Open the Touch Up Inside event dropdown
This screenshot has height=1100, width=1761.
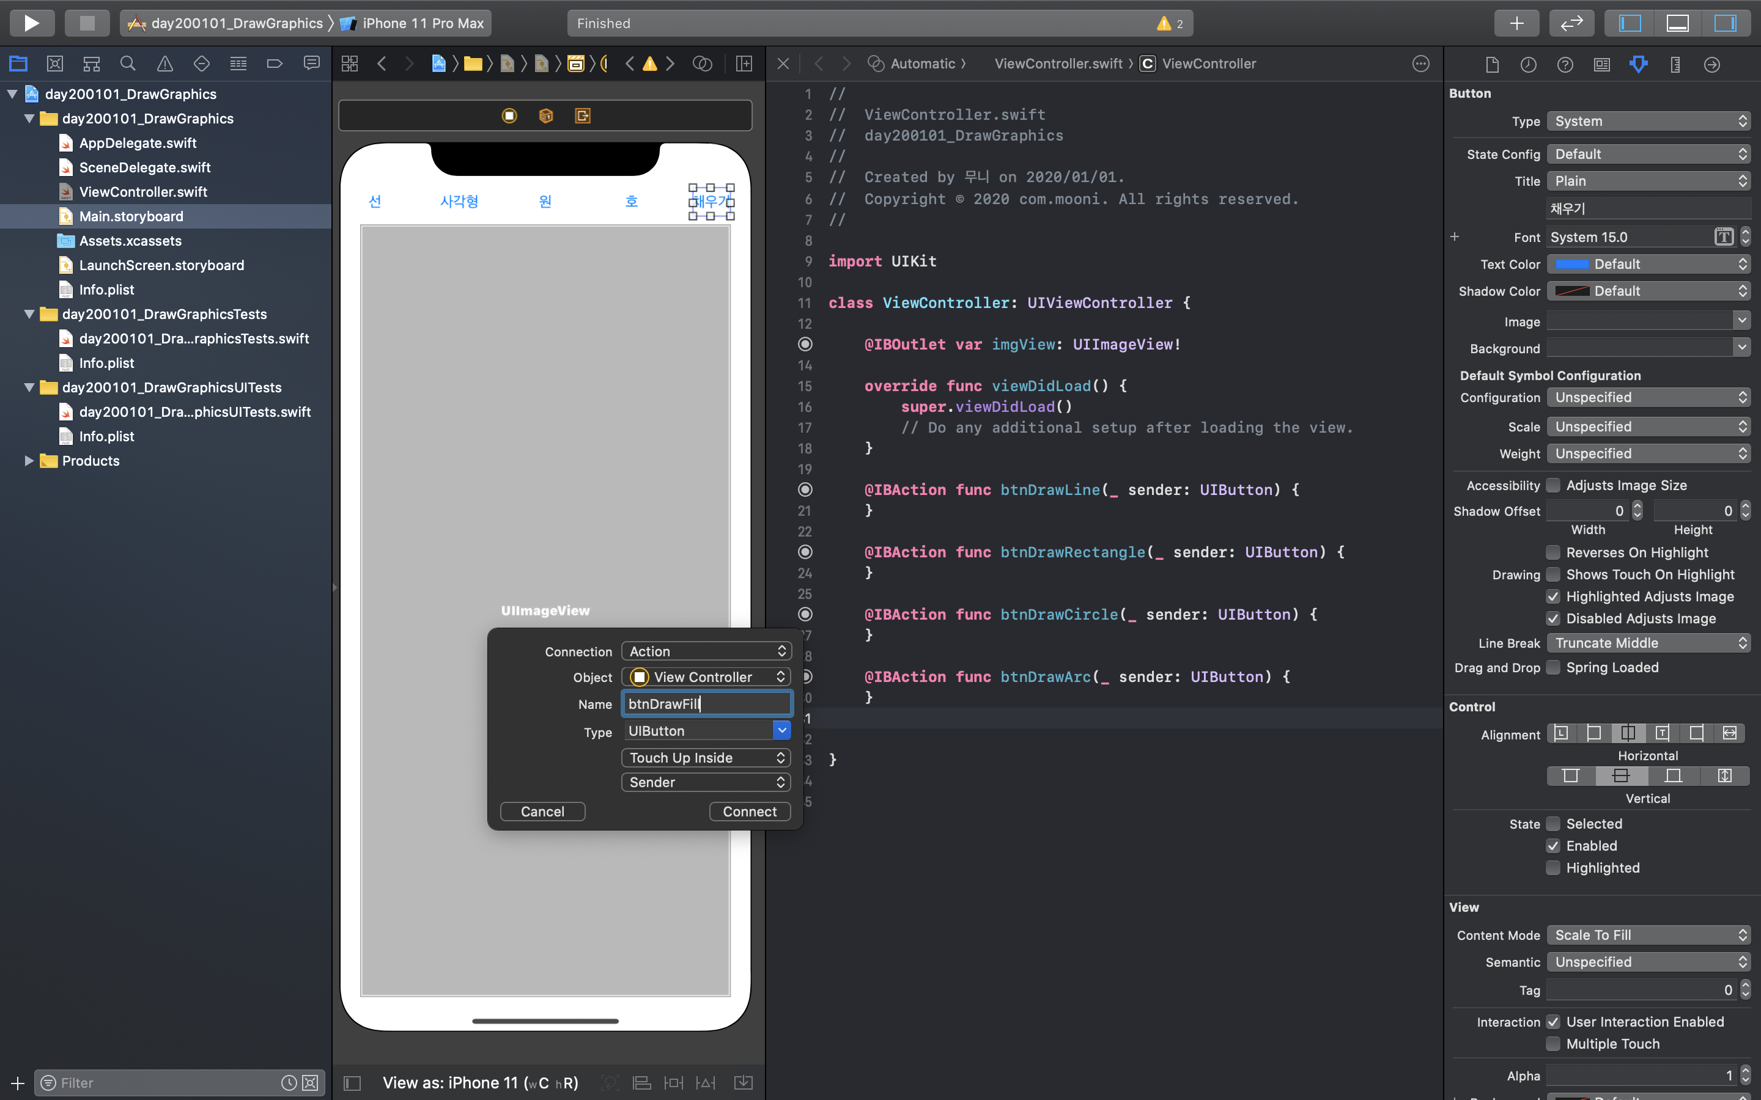[x=706, y=757]
